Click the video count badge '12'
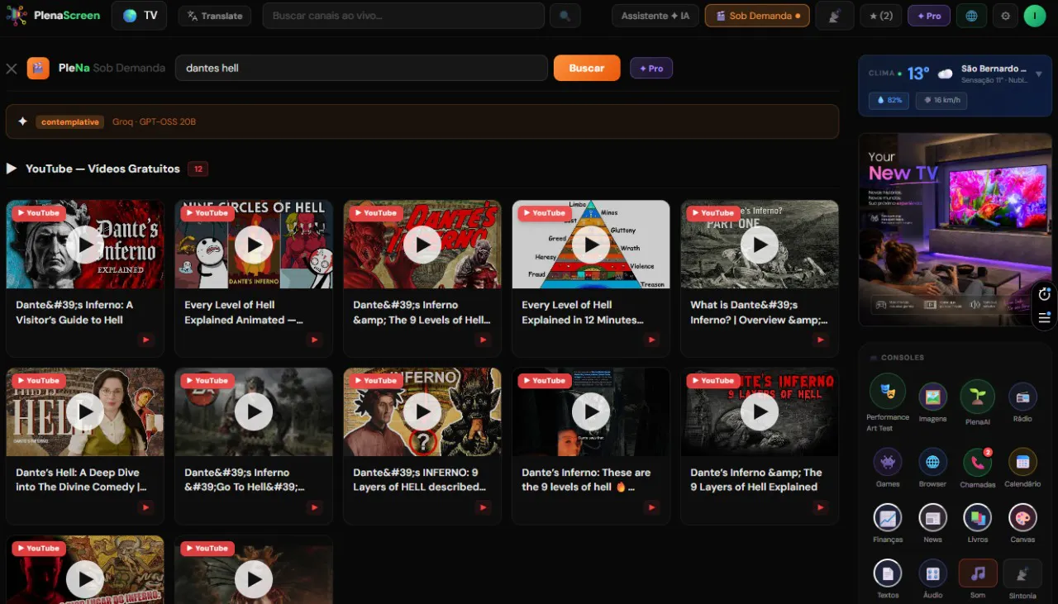 pyautogui.click(x=198, y=169)
